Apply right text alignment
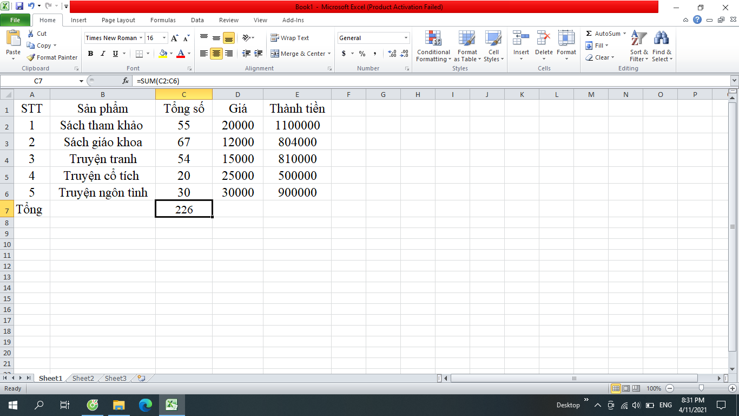Viewport: 739px width, 416px height. click(229, 54)
